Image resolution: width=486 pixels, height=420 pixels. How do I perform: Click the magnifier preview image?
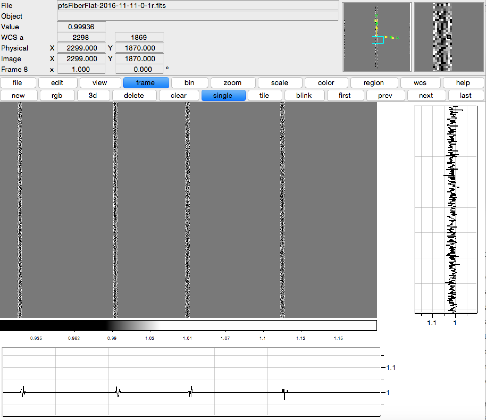449,37
